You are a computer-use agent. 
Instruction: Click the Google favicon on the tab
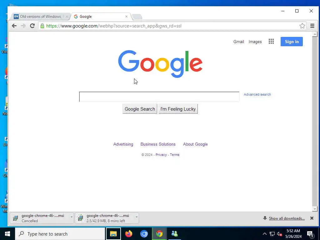pos(76,17)
